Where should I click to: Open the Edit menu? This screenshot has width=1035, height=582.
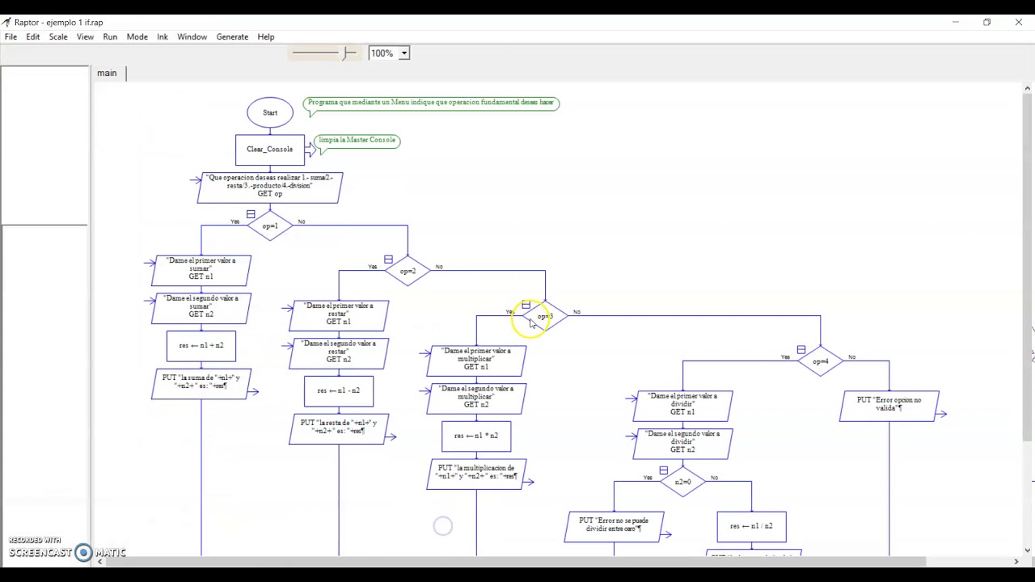(x=33, y=36)
